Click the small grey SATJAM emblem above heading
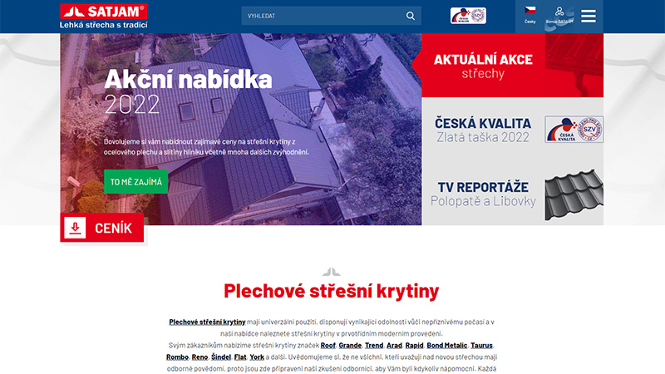This screenshot has width=665, height=374. pyautogui.click(x=331, y=272)
